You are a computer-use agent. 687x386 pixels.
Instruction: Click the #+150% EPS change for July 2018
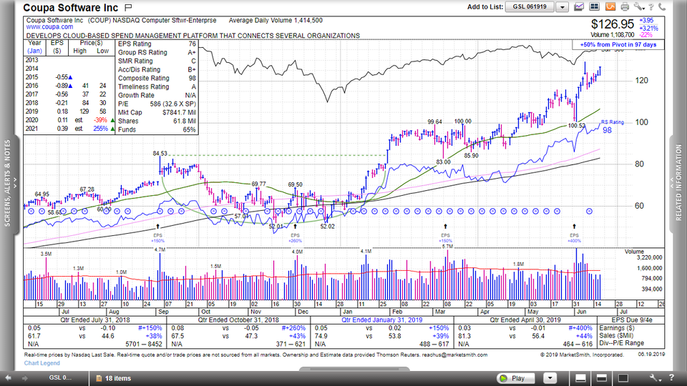[x=150, y=328]
